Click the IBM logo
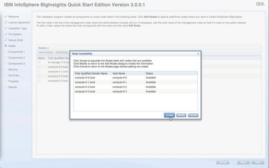 click(260, 4)
